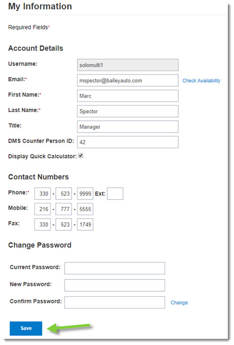The width and height of the screenshot is (234, 345).
Task: Focus the Current Password field
Action: [x=114, y=268]
